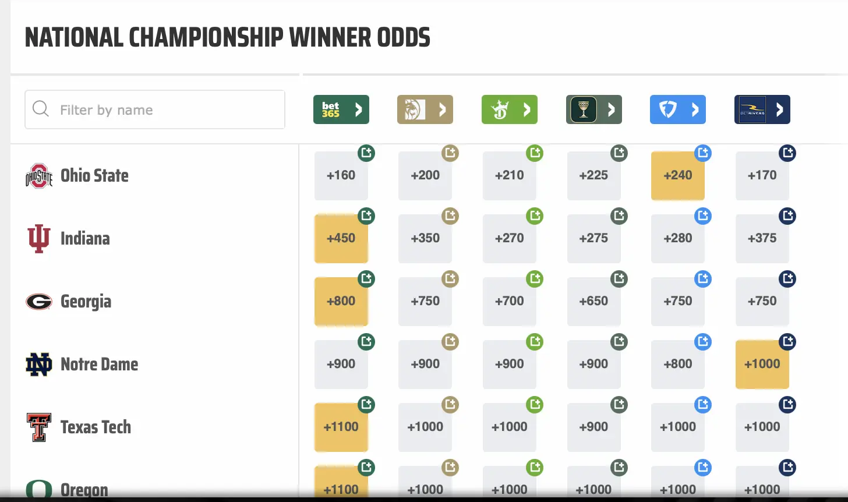Open the Ohio State team link
Image resolution: width=848 pixels, height=502 pixels.
pos(94,176)
